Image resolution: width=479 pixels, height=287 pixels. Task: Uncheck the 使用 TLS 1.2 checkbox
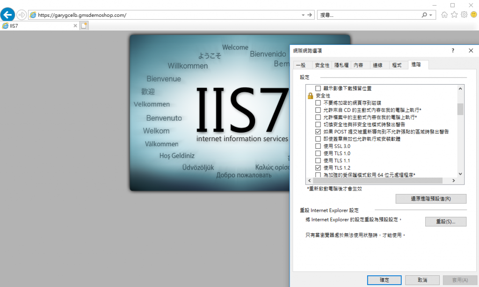[x=318, y=168]
